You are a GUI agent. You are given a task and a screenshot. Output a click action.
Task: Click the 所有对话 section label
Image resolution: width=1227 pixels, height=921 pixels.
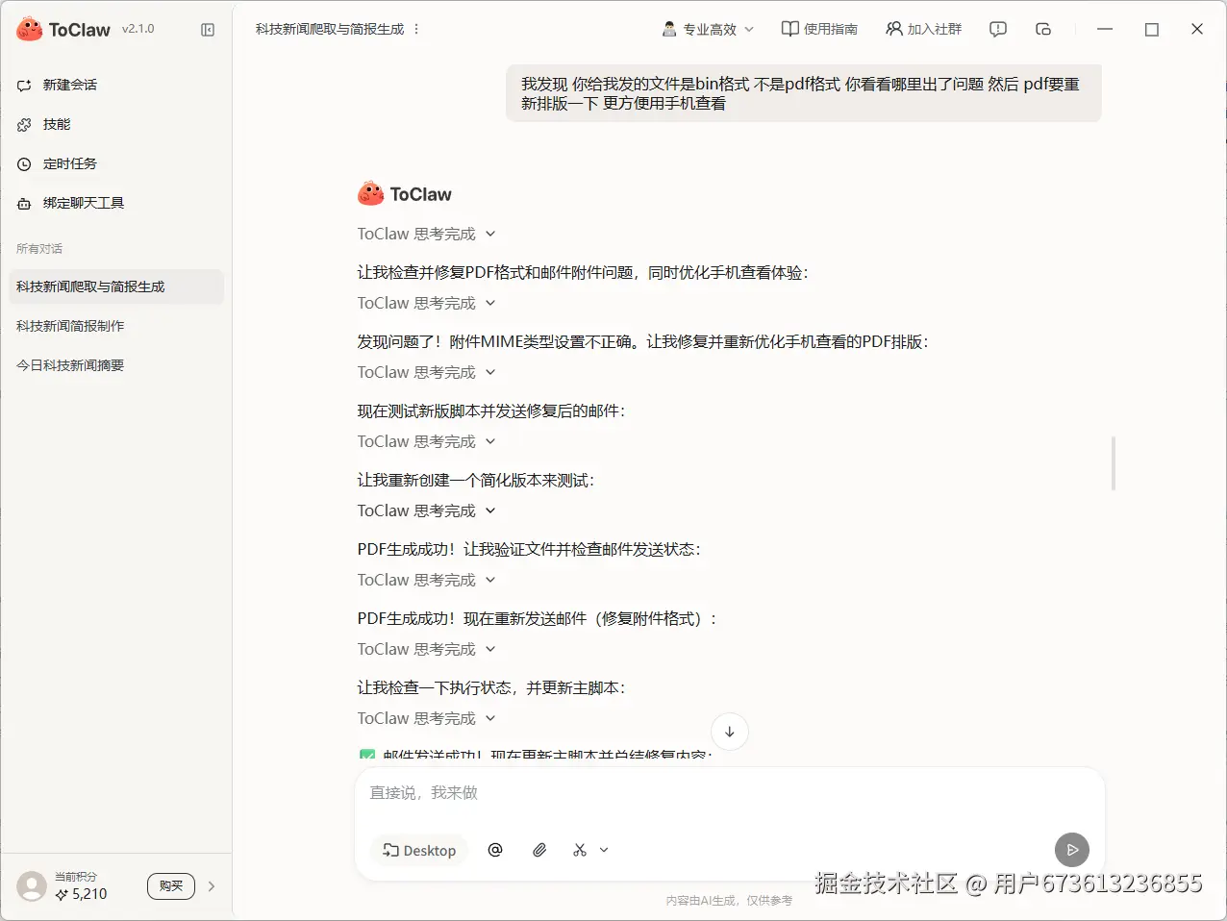(39, 249)
